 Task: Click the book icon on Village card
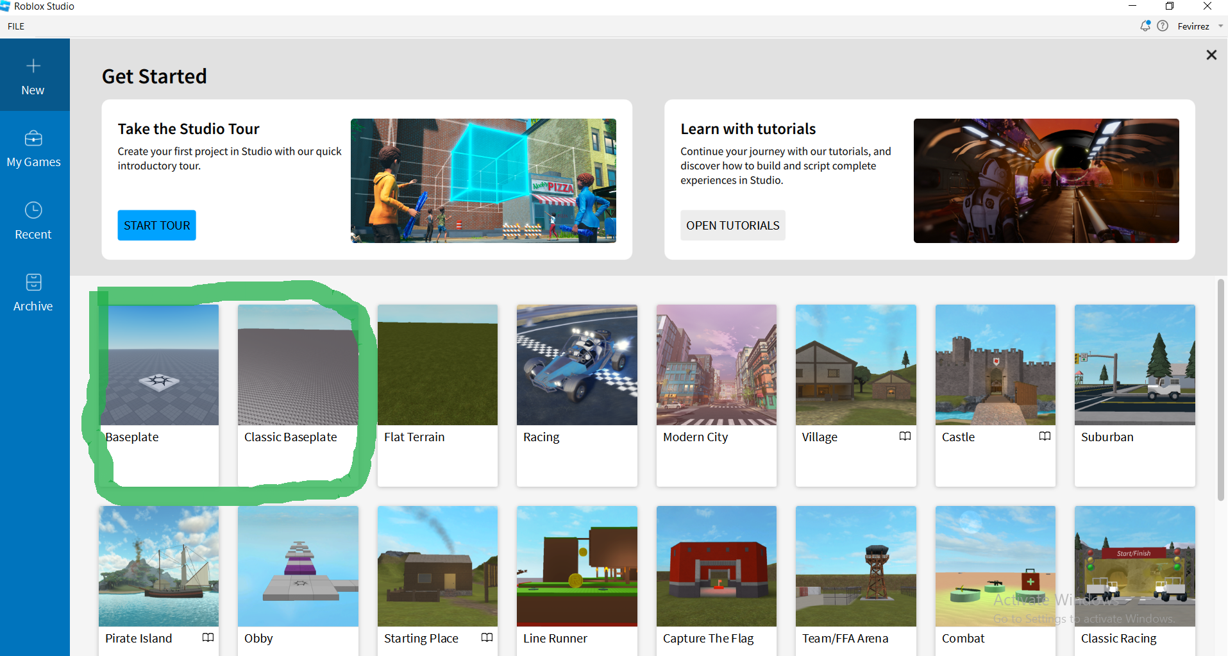click(x=905, y=436)
